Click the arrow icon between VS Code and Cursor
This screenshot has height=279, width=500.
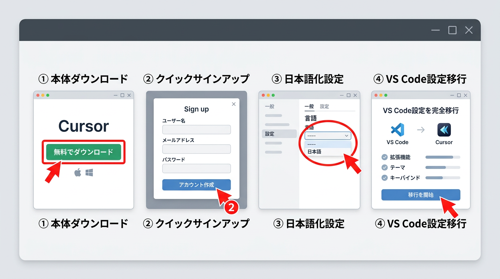[421, 129]
